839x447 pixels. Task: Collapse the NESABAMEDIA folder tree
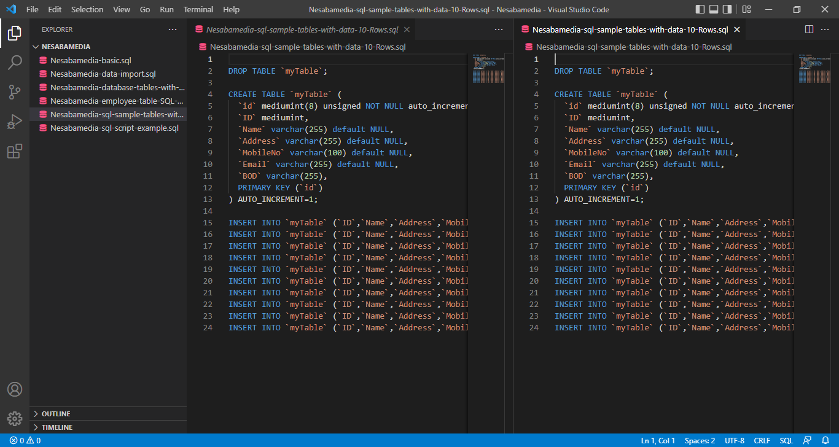point(65,47)
